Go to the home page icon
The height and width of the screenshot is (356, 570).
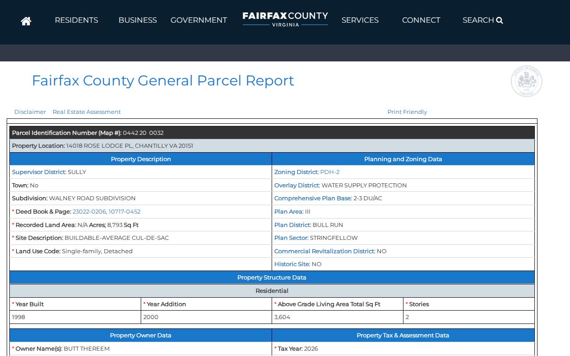click(x=26, y=20)
